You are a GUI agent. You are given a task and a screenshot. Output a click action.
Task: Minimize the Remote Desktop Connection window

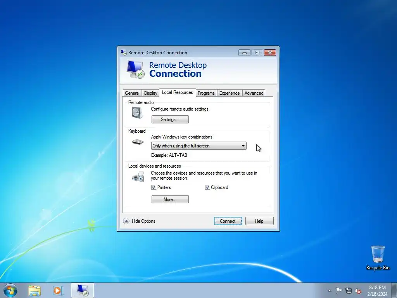tap(244, 52)
